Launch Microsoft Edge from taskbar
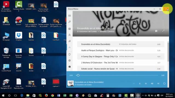The width and height of the screenshot is (175, 98). click(22, 96)
